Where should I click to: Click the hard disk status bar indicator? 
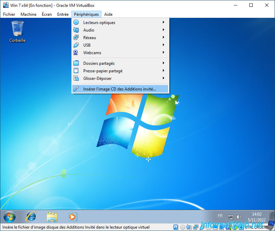(176, 227)
